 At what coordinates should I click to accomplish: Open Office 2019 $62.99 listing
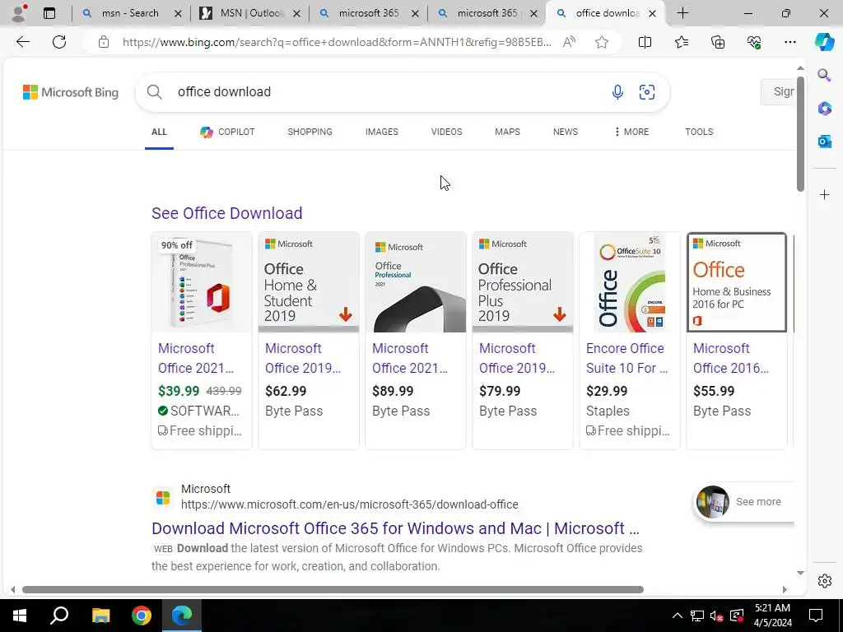(x=309, y=340)
